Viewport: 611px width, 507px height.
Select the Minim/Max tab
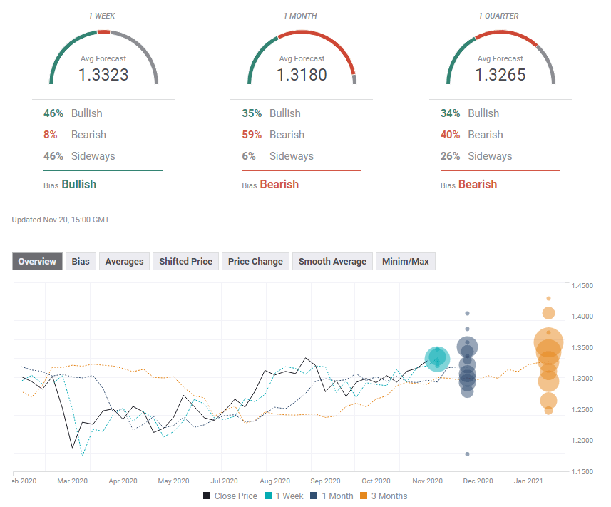tap(405, 262)
